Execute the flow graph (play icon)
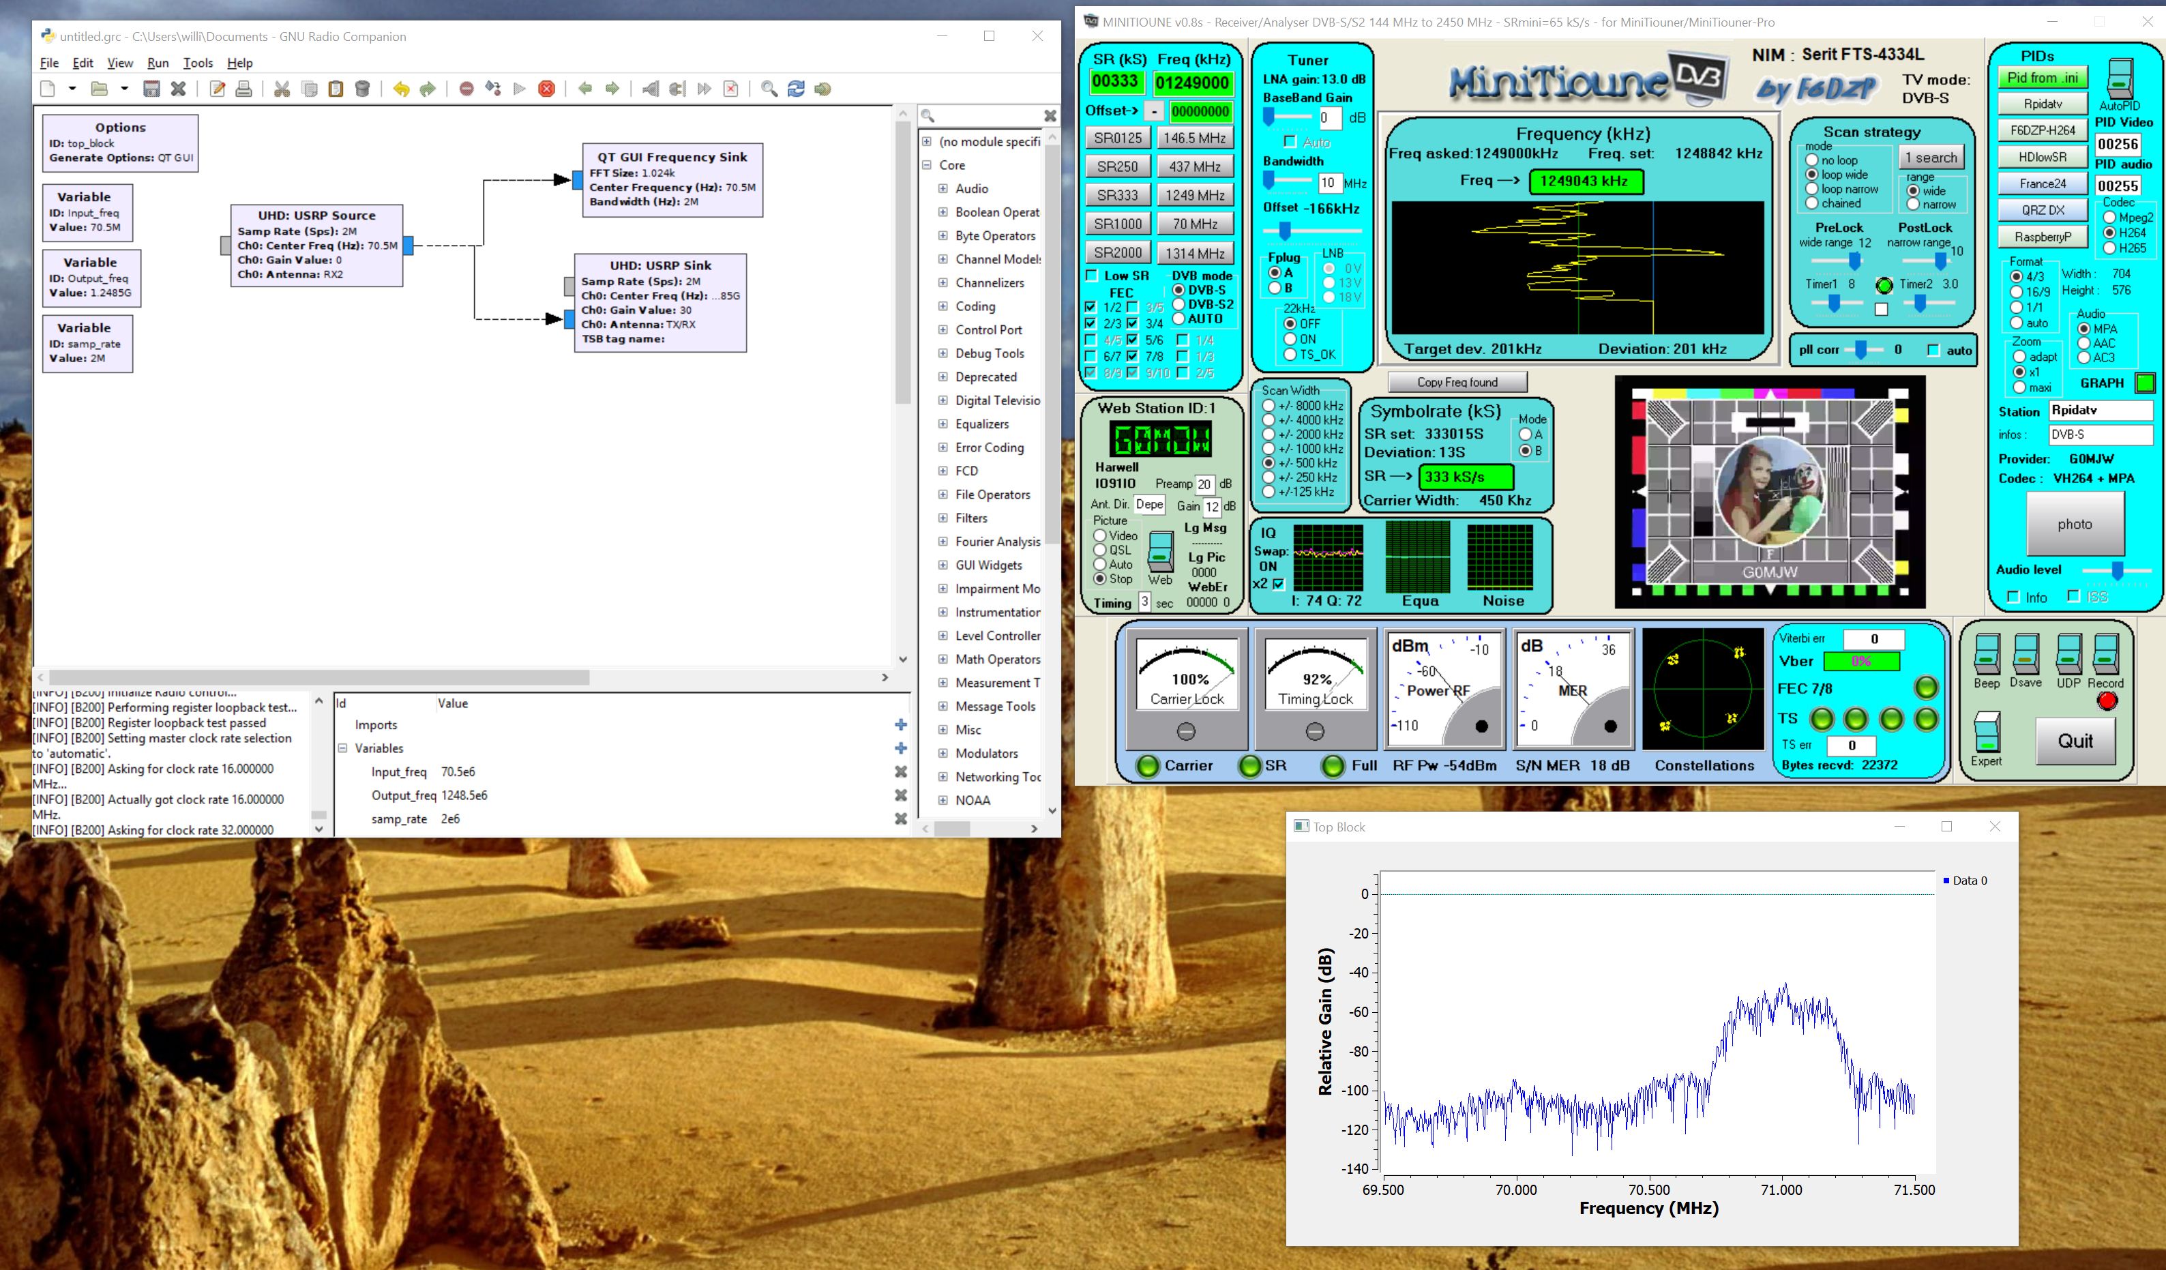2166x1270 pixels. tap(520, 89)
